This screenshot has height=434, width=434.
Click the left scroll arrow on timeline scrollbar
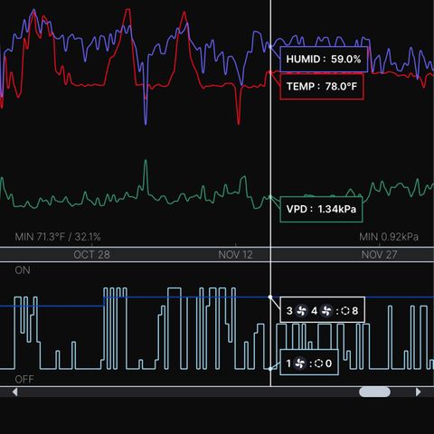coord(14,392)
